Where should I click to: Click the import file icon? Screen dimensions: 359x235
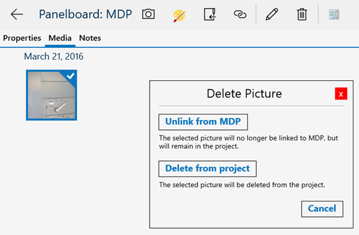209,14
